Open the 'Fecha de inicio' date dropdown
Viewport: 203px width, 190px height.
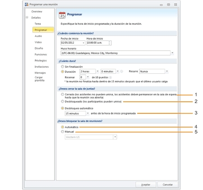pyautogui.click(x=83, y=43)
